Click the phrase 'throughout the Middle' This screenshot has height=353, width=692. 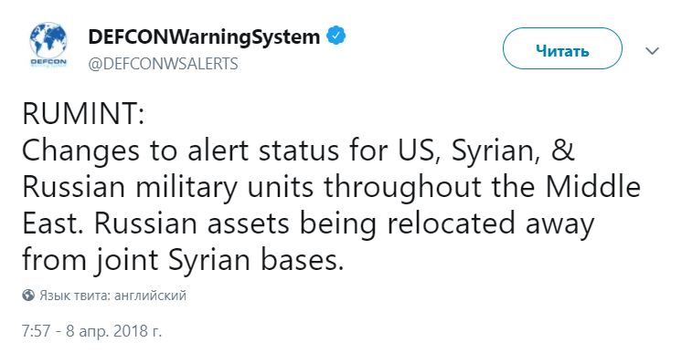[x=482, y=188]
